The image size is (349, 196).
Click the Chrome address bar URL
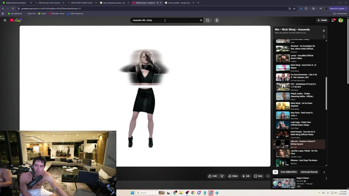coord(51,8)
